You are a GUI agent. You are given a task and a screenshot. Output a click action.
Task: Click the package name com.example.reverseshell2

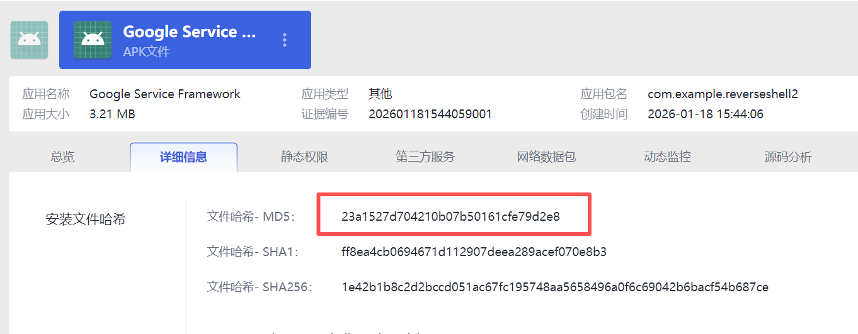[x=723, y=94]
